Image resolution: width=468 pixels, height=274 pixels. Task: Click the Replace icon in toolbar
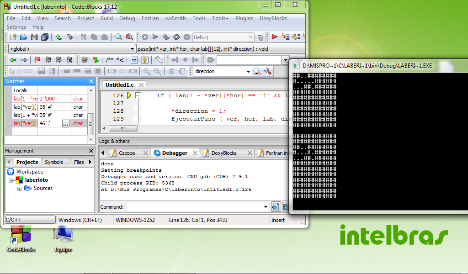click(129, 37)
